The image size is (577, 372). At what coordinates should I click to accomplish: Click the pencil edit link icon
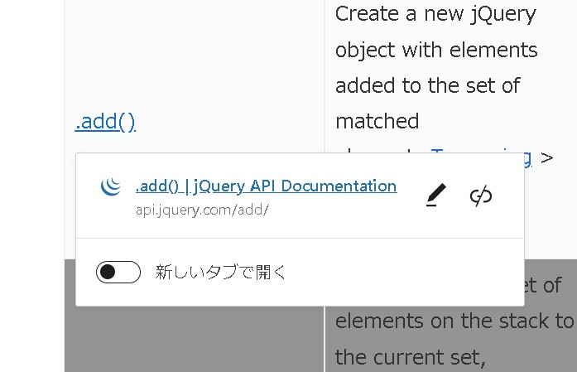click(435, 196)
